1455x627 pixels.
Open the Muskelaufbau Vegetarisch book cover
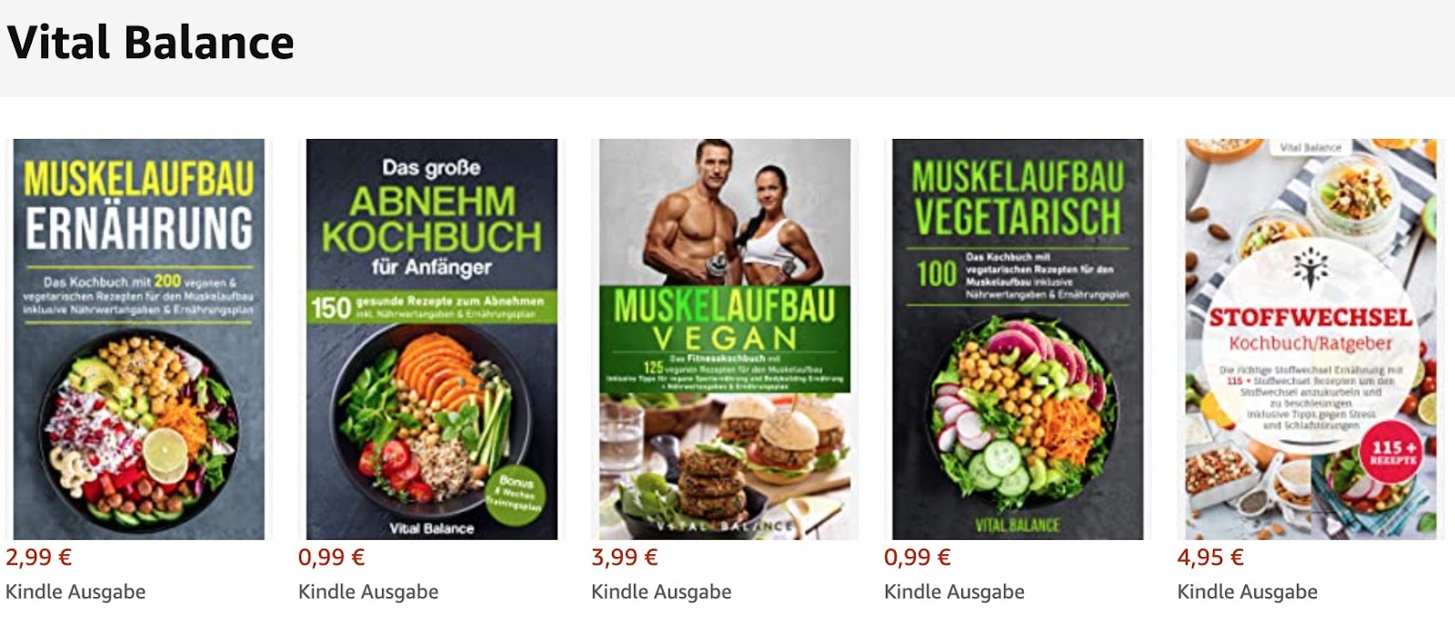tap(1018, 339)
